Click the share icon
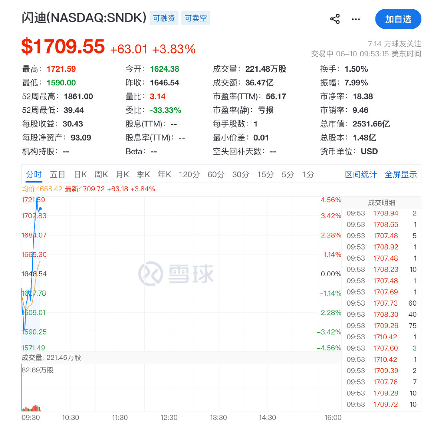437x431 pixels. 335,19
